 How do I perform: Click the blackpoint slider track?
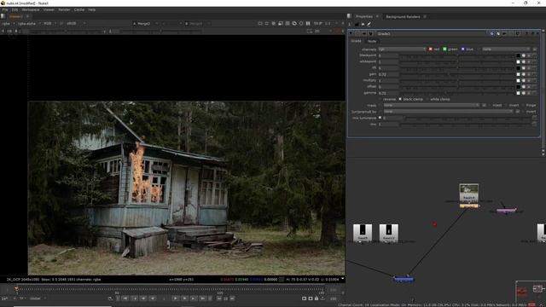pos(457,55)
